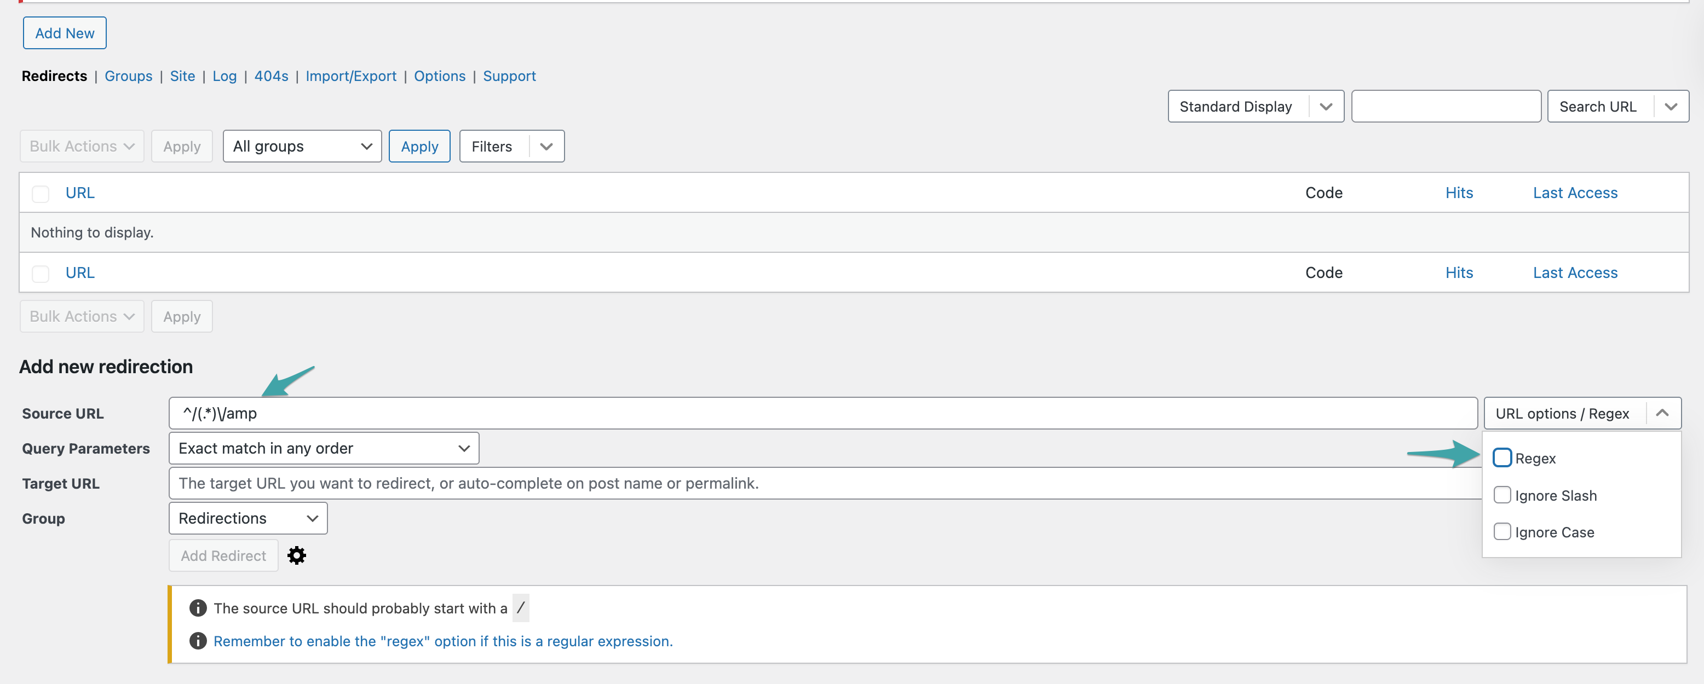
Task: Open Query Parameters match dropdown
Action: pyautogui.click(x=324, y=448)
